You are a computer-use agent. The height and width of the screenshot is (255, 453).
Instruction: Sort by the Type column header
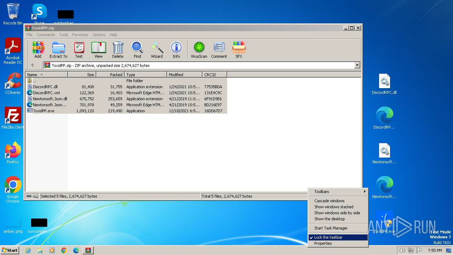click(145, 75)
